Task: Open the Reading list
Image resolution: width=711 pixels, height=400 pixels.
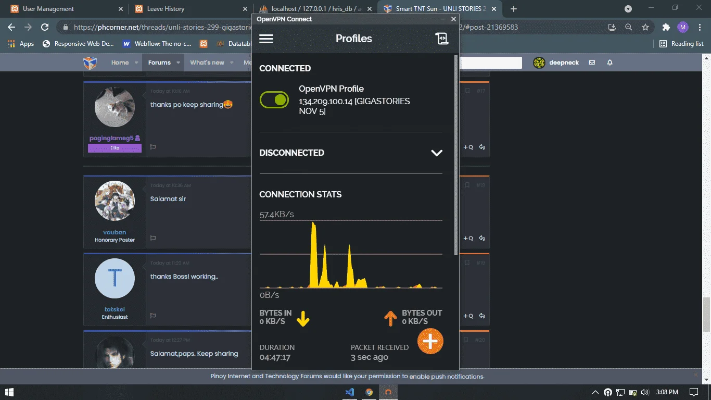Action: 681,44
